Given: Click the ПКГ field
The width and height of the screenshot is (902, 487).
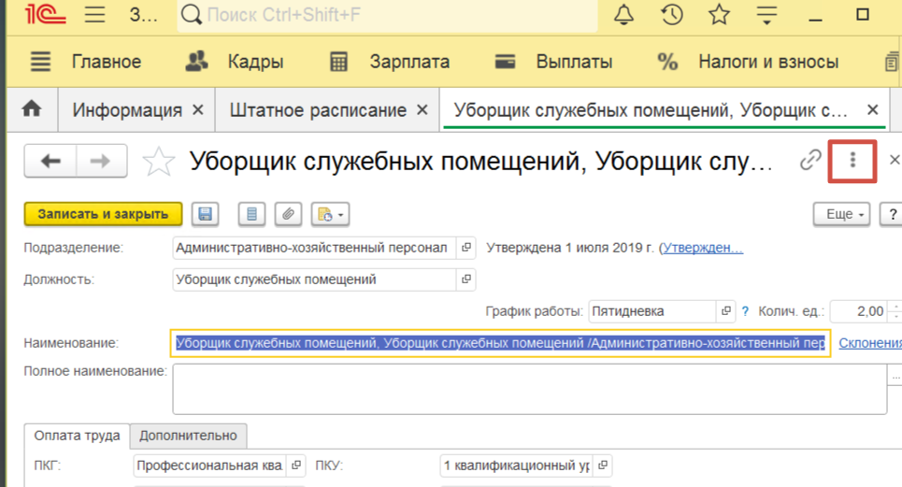Looking at the screenshot, I should [x=210, y=466].
